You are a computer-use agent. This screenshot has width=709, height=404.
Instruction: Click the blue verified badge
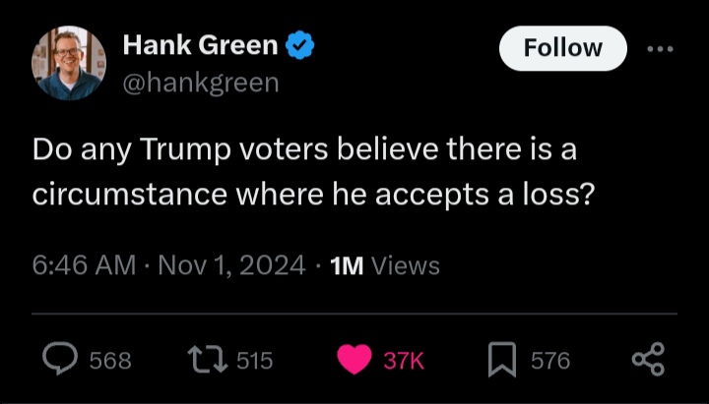point(298,45)
